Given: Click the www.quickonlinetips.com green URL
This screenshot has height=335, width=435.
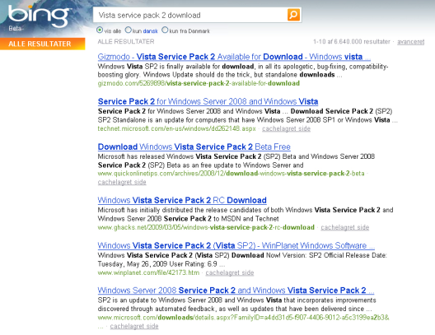Looking at the screenshot, I should point(231,174).
